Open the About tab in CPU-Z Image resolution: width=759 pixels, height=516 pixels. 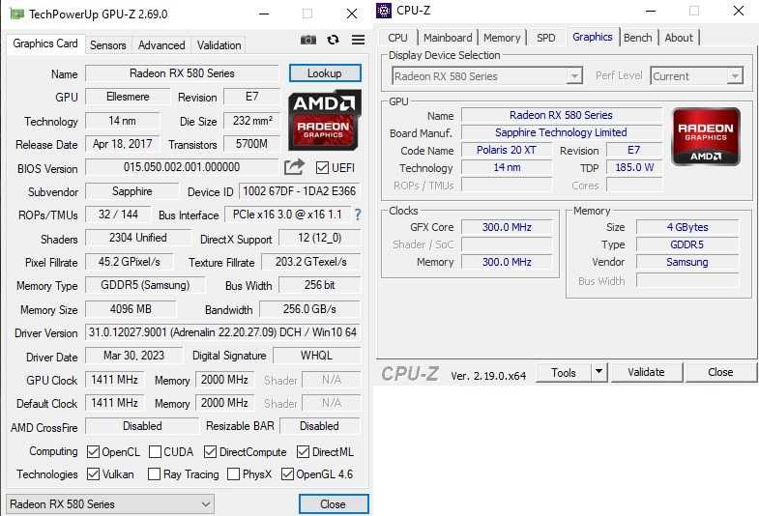(679, 38)
